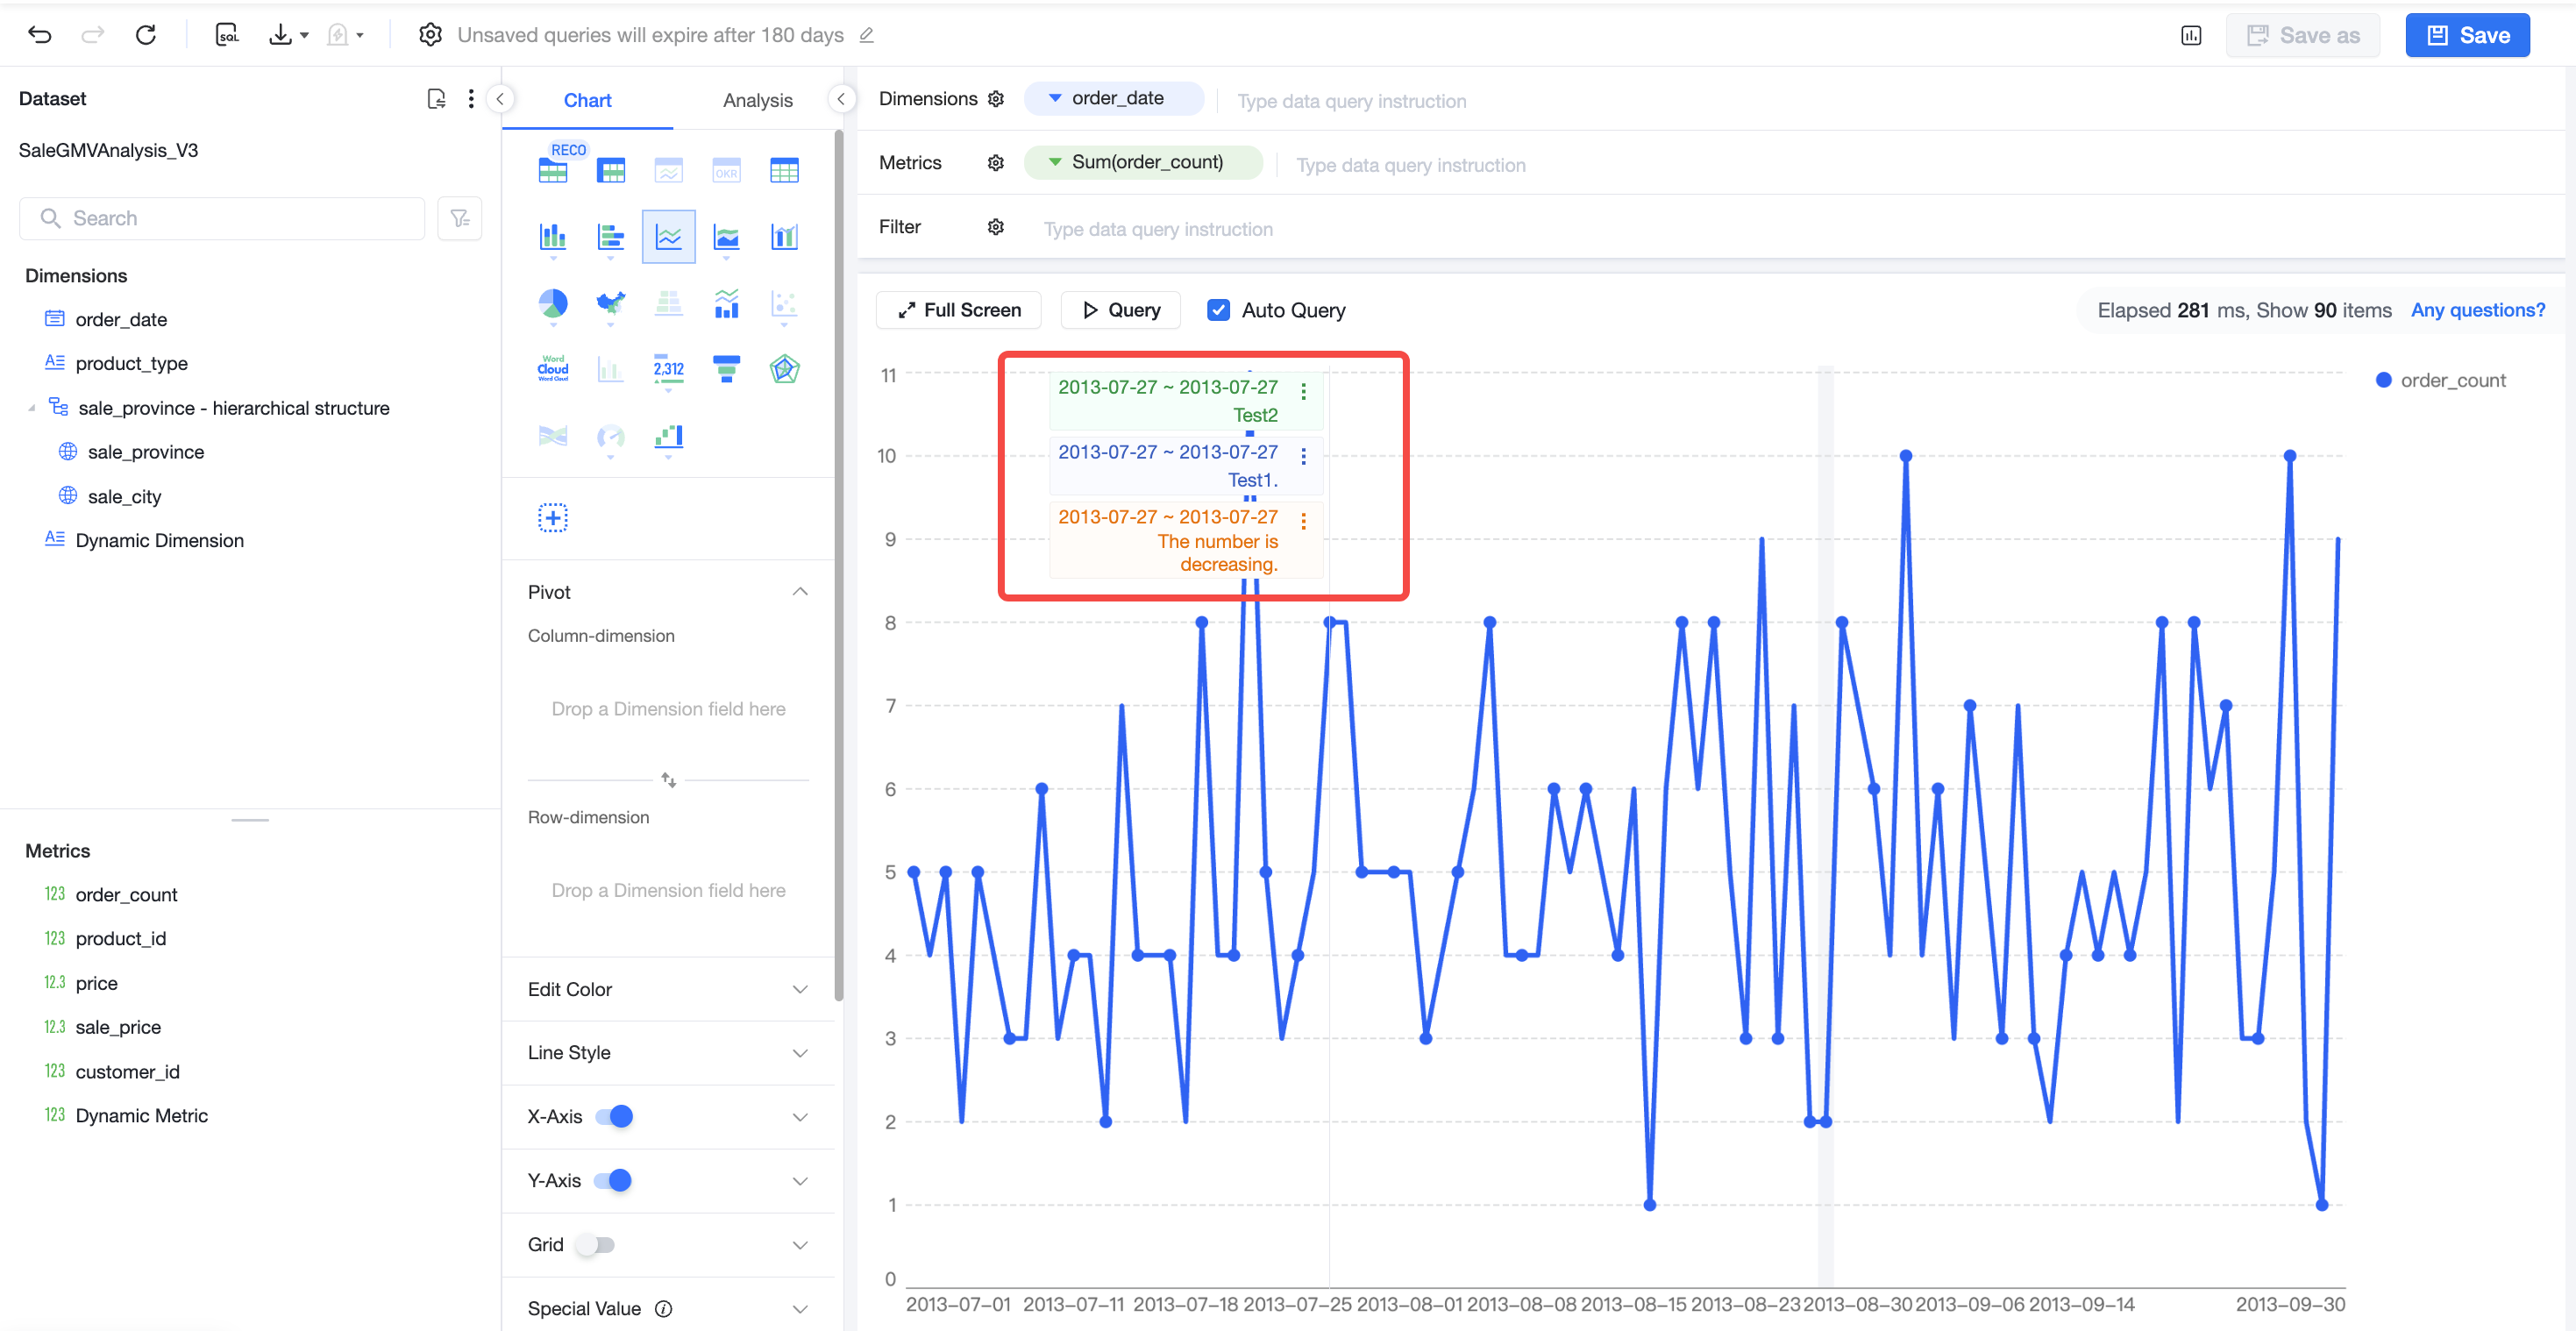Focus the dataset Search field
This screenshot has height=1331, width=2576.
tap(222, 218)
